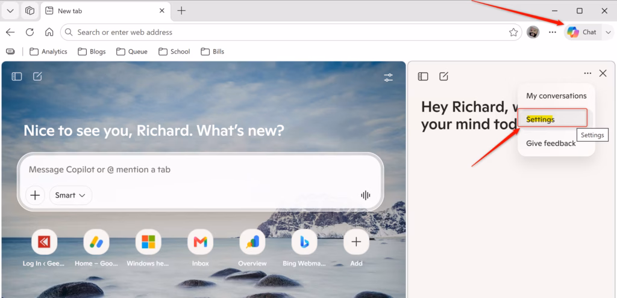Open the tab search dropdown arrow
Image resolution: width=617 pixels, height=298 pixels.
coord(11,11)
